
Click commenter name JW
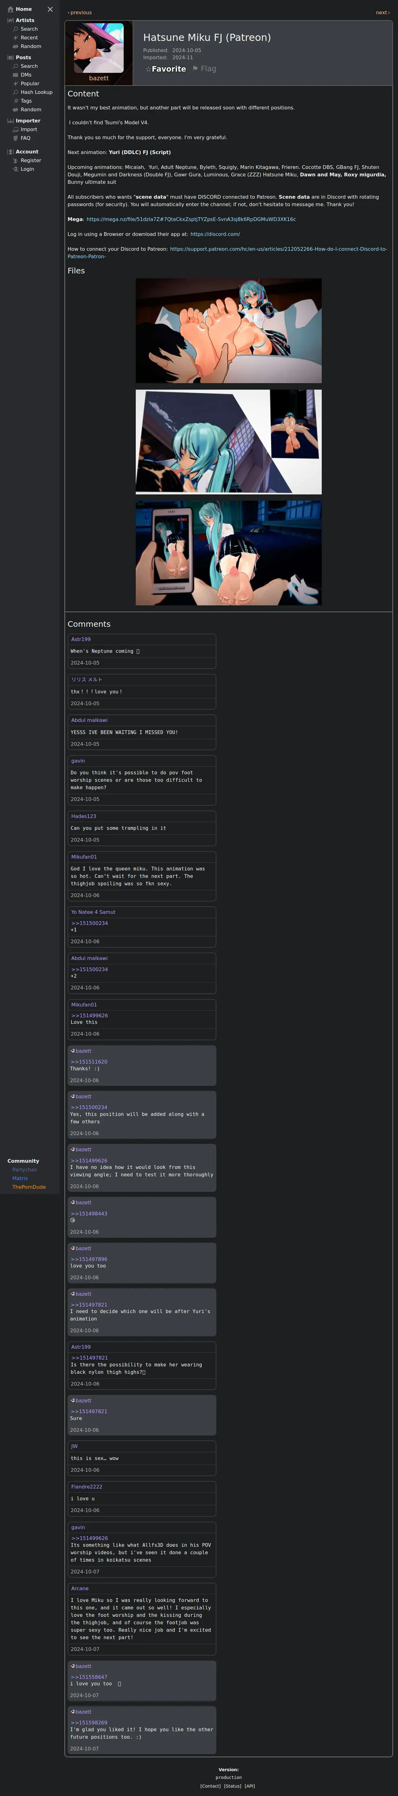coord(75,1446)
